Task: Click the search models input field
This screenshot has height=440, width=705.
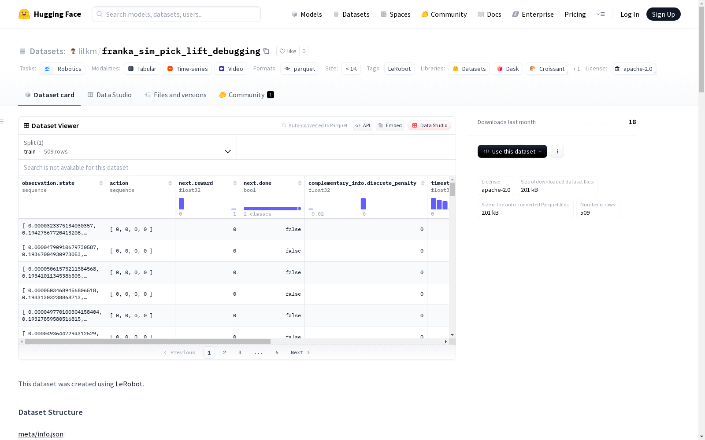Action: point(176,14)
